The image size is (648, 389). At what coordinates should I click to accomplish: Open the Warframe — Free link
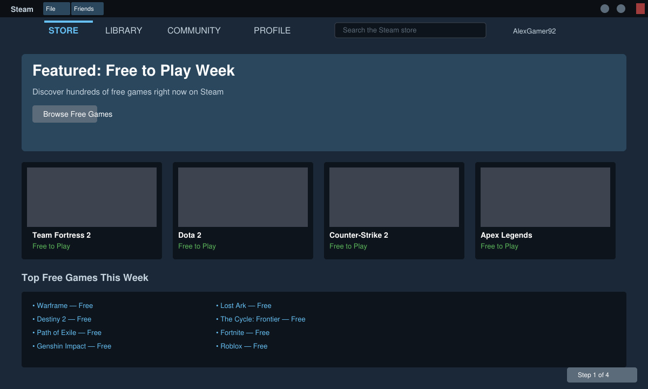[63, 305]
